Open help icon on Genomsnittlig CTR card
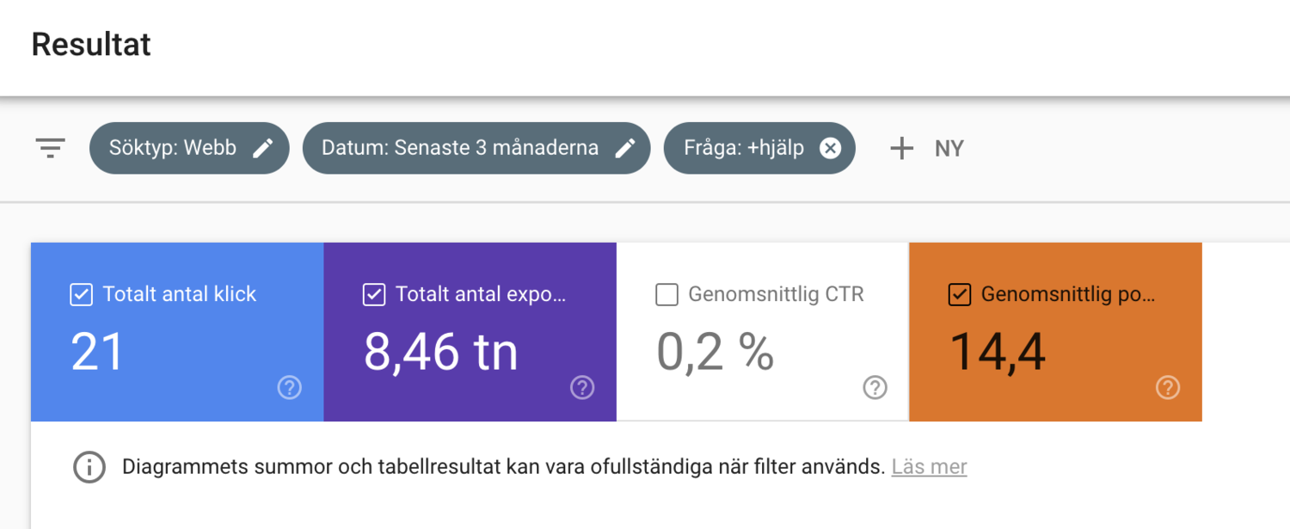Viewport: 1290px width, 529px height. click(875, 388)
